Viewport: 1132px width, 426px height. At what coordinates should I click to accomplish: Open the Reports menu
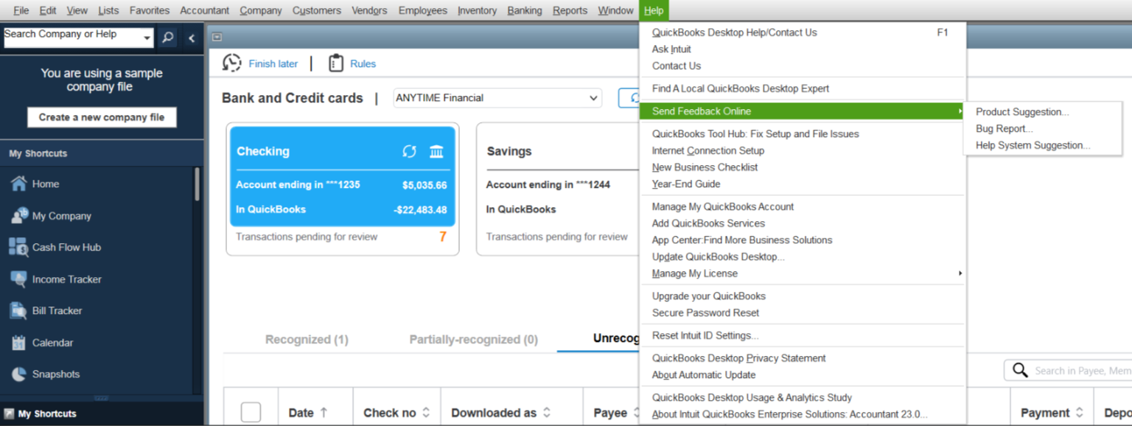click(x=570, y=10)
